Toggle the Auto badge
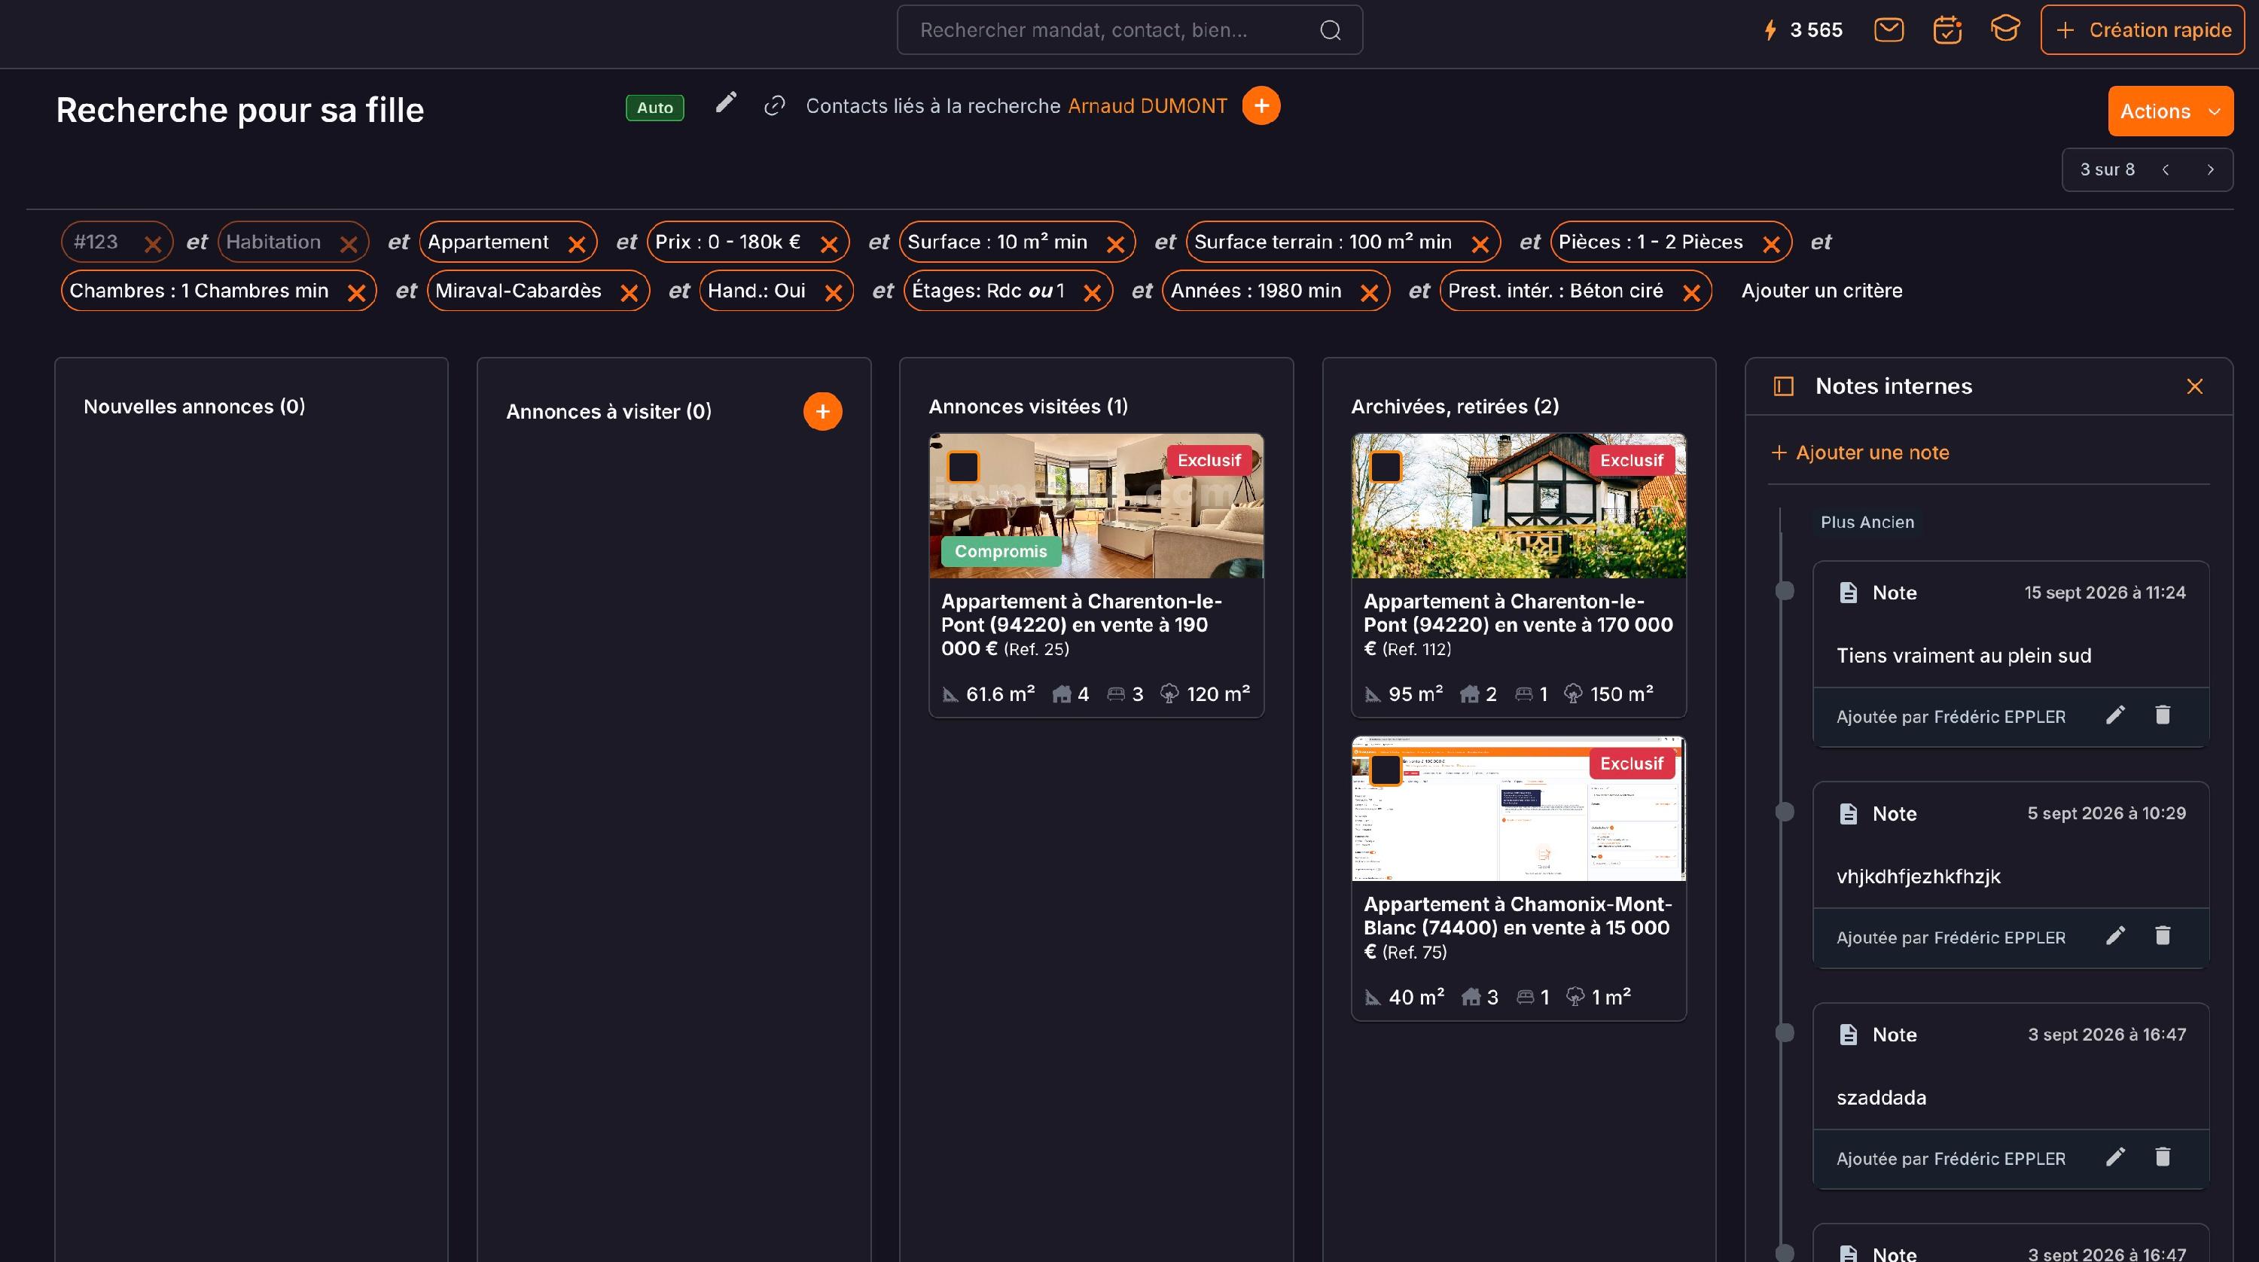Screen dimensions: 2259x1262 pyautogui.click(x=654, y=108)
